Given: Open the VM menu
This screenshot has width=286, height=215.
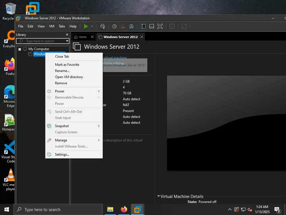Looking at the screenshot, I should coord(52,26).
